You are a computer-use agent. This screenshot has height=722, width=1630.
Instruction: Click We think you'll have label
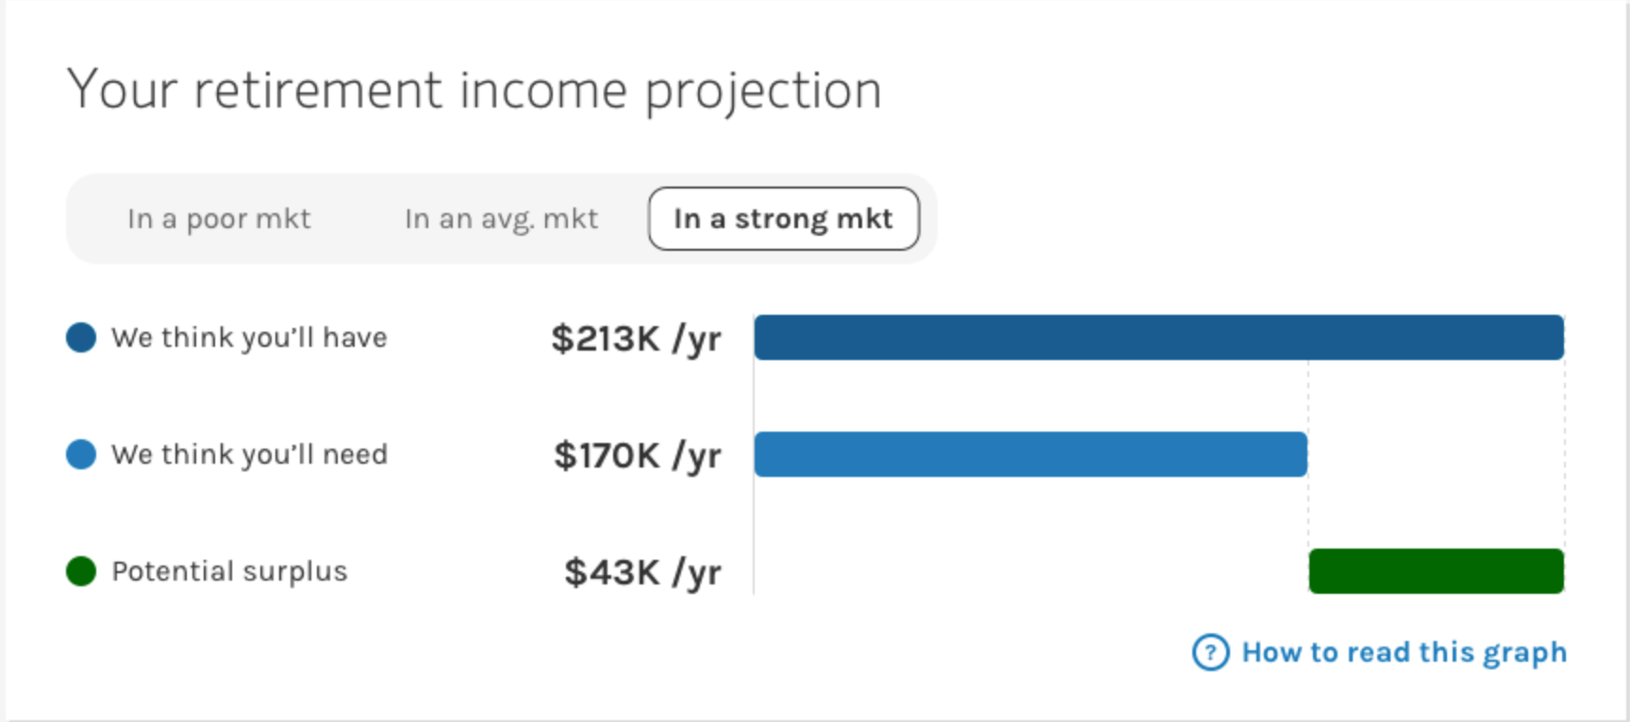tap(249, 338)
